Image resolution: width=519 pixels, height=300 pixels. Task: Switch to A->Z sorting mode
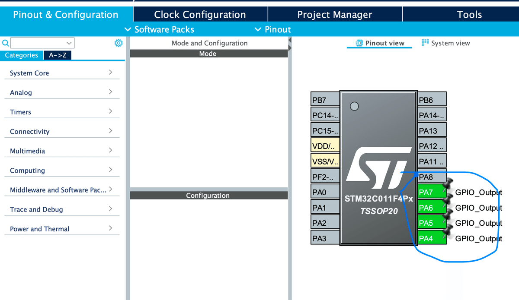(x=56, y=55)
